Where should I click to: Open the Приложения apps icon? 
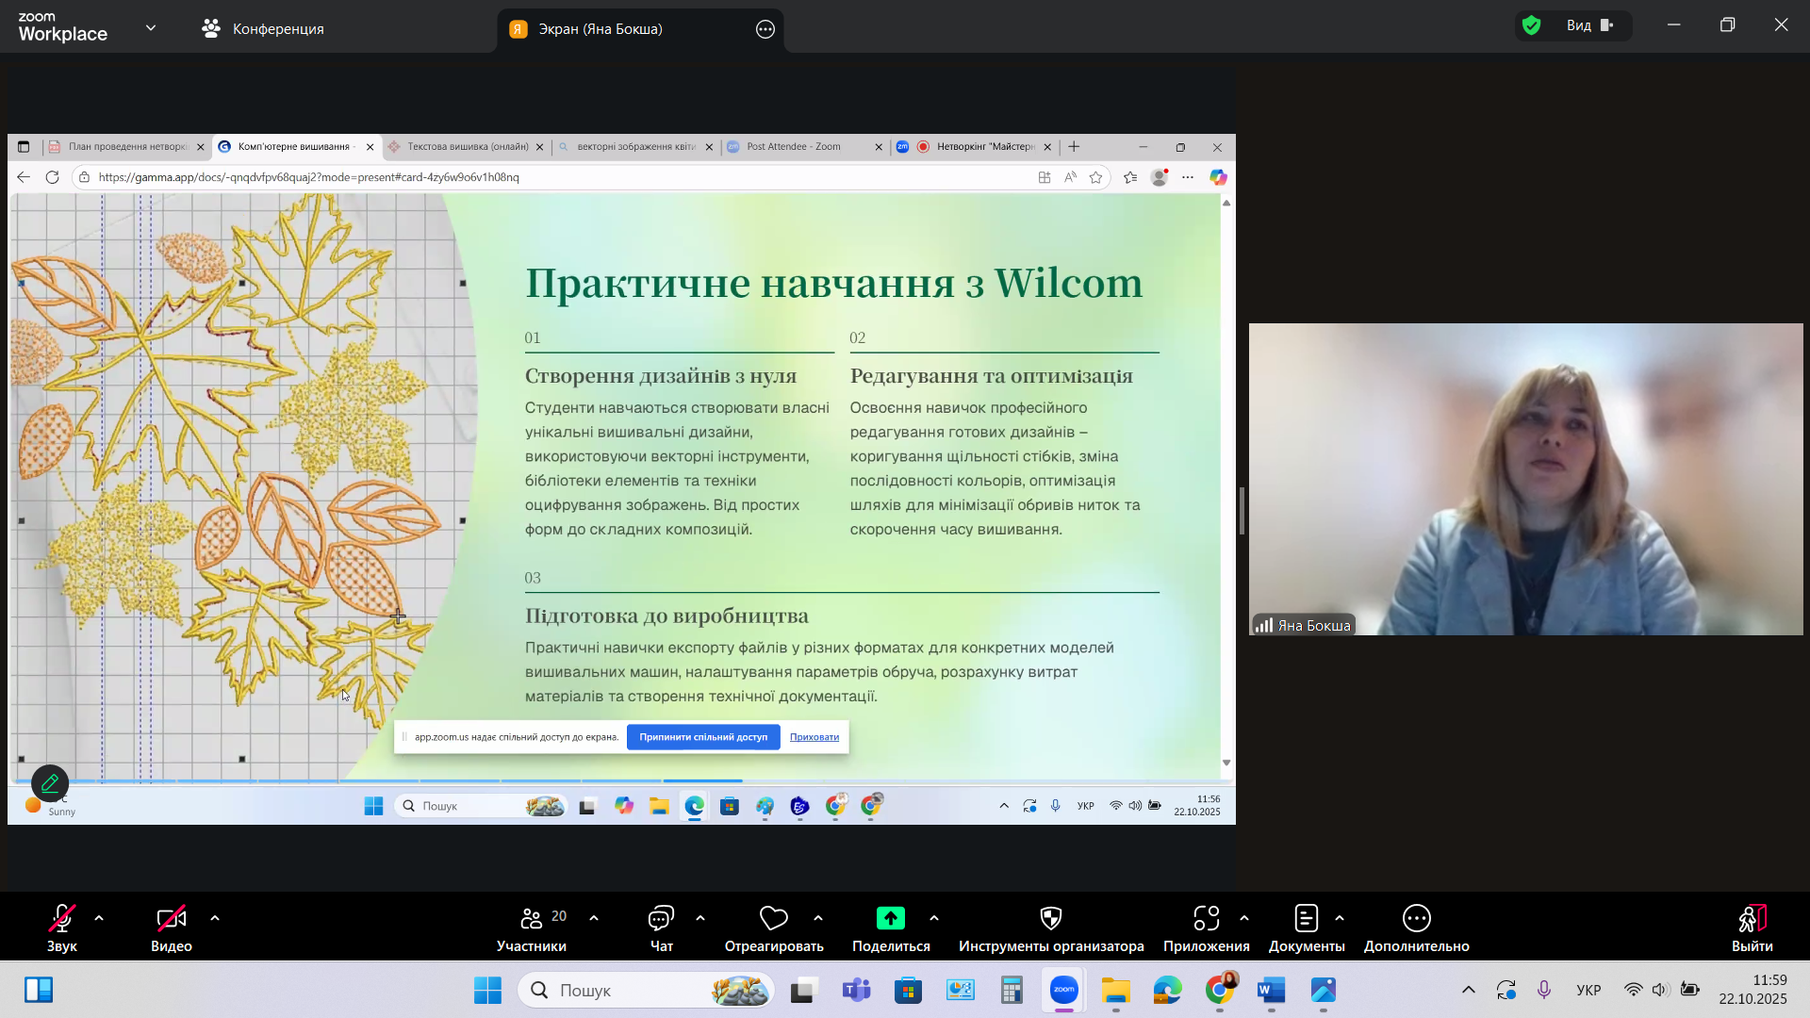[1206, 918]
